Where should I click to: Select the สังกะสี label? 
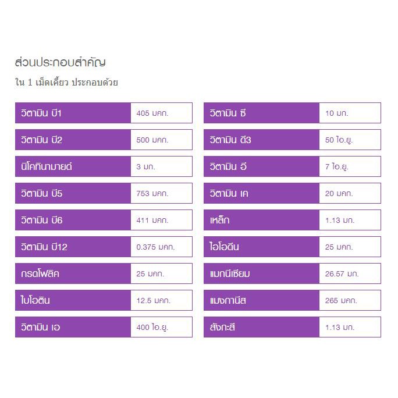click(261, 327)
